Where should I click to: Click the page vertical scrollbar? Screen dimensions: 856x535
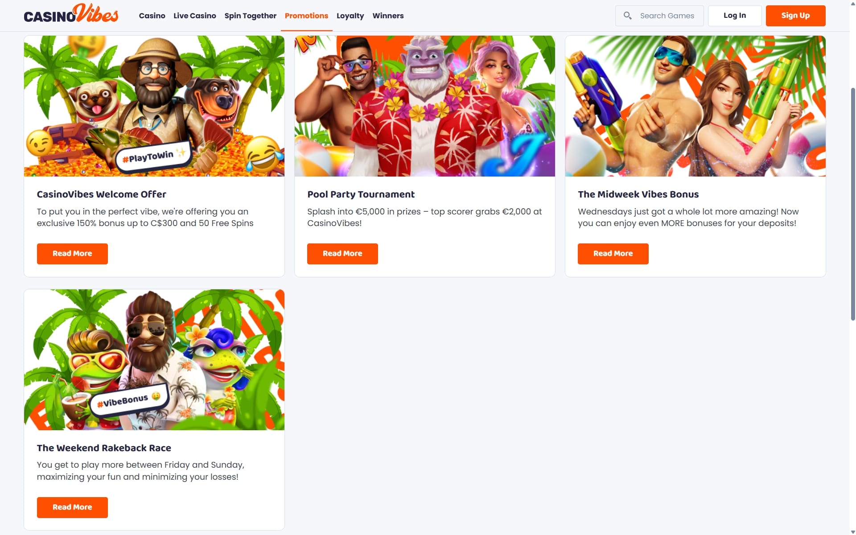[853, 204]
